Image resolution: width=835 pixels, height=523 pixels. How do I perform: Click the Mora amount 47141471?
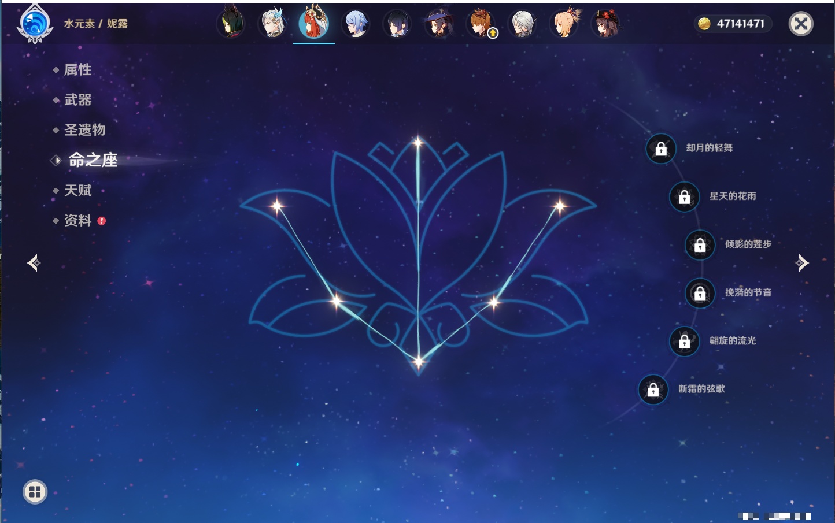pyautogui.click(x=740, y=24)
